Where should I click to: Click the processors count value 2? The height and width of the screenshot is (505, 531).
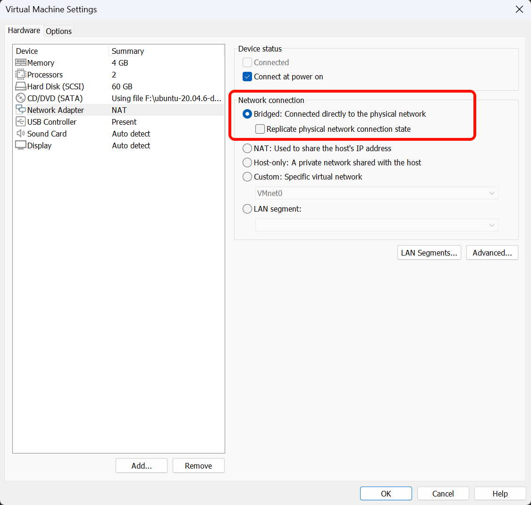114,75
